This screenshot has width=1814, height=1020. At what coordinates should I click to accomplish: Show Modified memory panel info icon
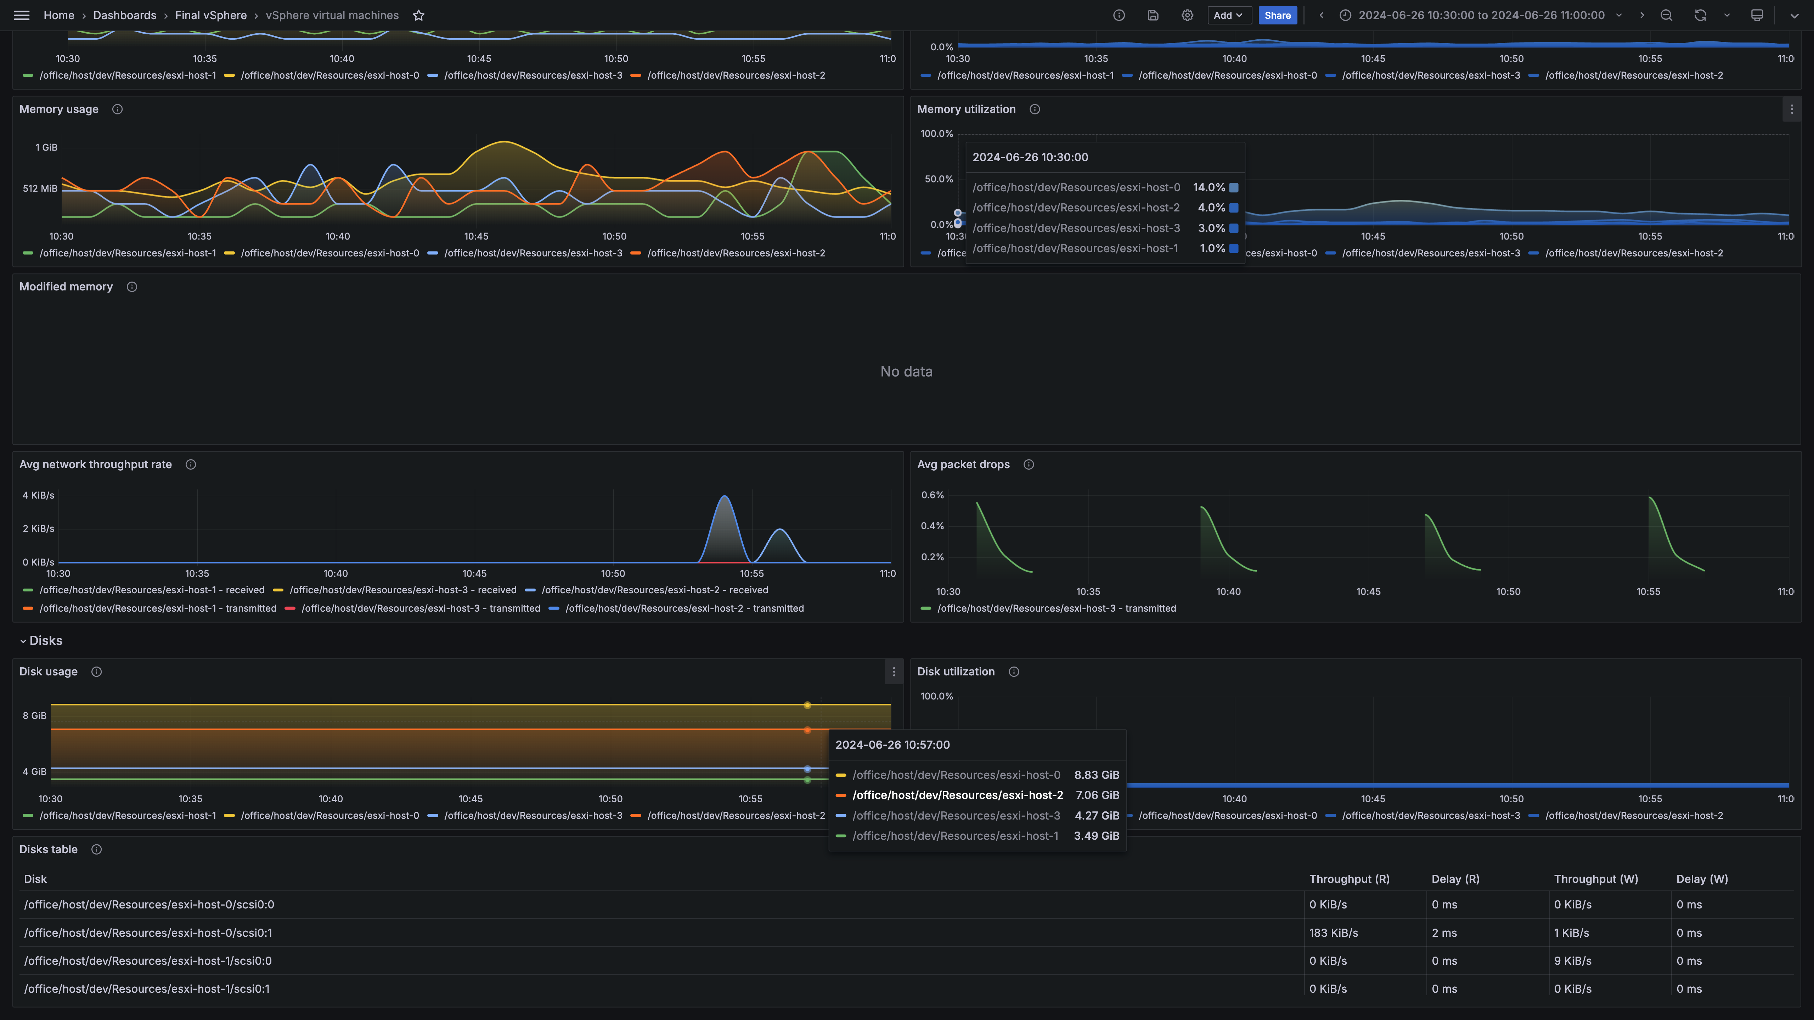tap(132, 287)
